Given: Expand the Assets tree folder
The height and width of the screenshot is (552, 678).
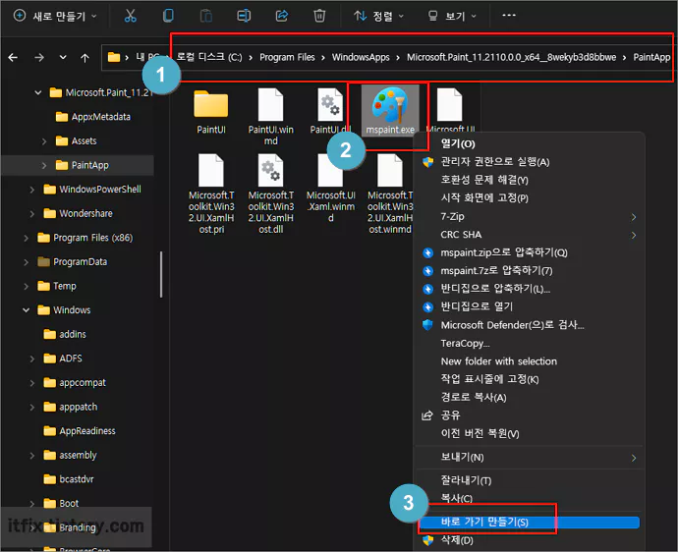Looking at the screenshot, I should coord(44,141).
